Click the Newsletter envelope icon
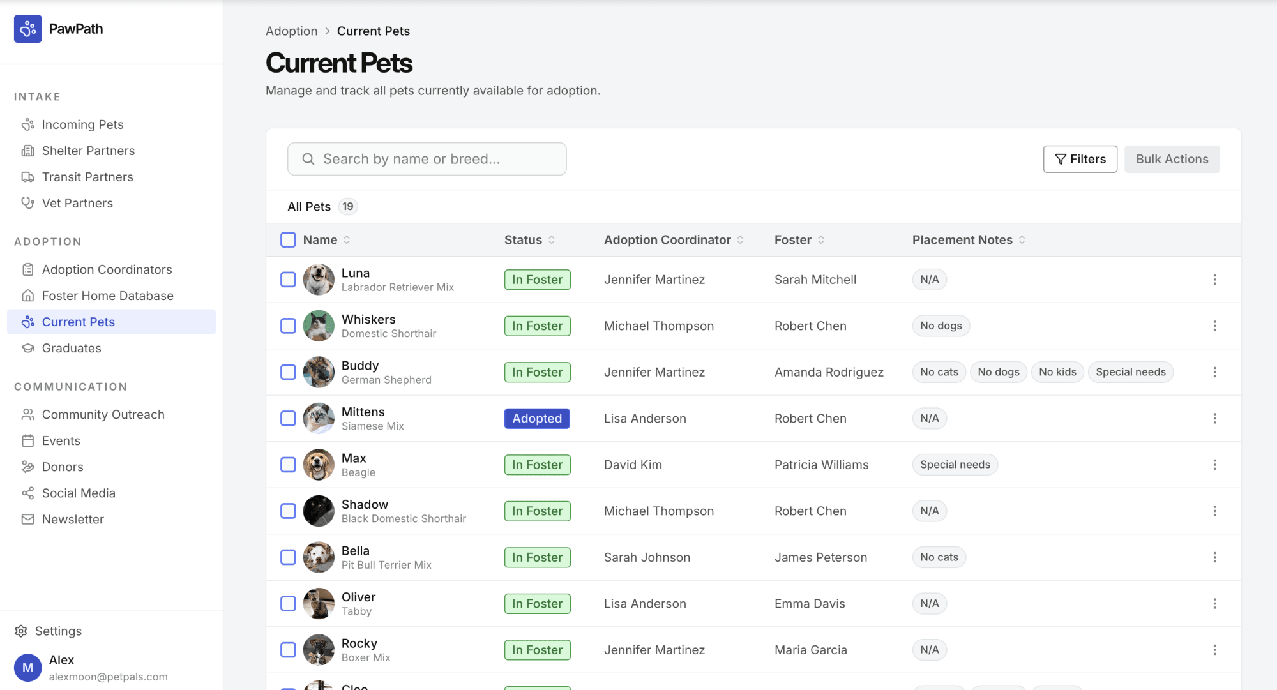Screen dimensions: 1277x690 pyautogui.click(x=27, y=519)
